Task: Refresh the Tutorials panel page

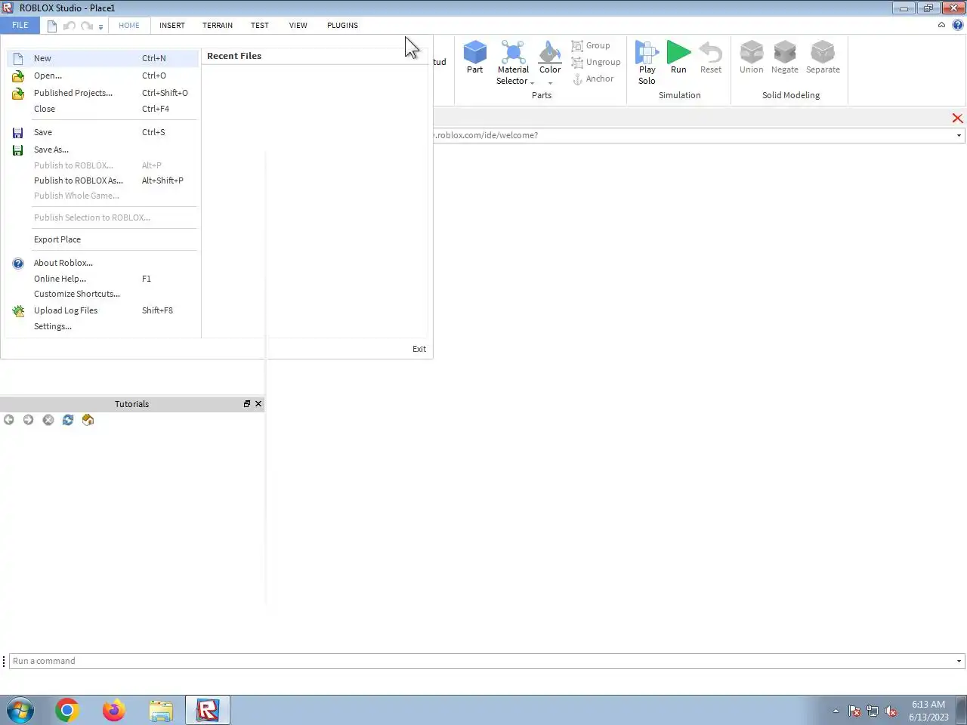Action: point(68,420)
